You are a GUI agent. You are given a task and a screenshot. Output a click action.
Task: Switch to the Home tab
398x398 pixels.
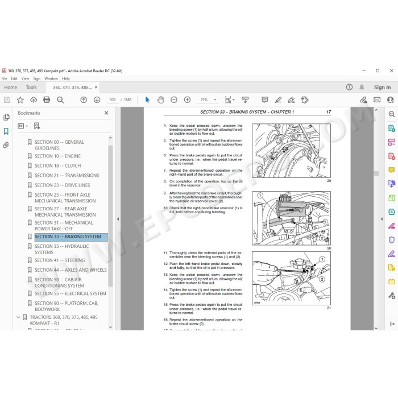[x=10, y=88]
